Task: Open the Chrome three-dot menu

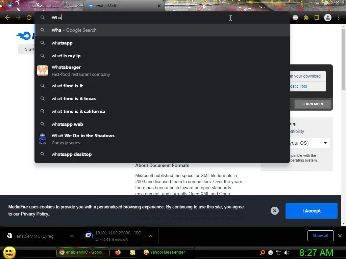Action: point(339,18)
